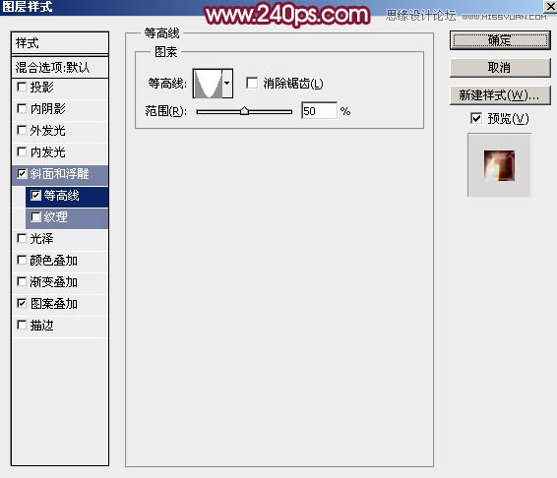The width and height of the screenshot is (557, 478).
Task: Close the 图层样式 dialog with X
Action: pyautogui.click(x=551, y=6)
